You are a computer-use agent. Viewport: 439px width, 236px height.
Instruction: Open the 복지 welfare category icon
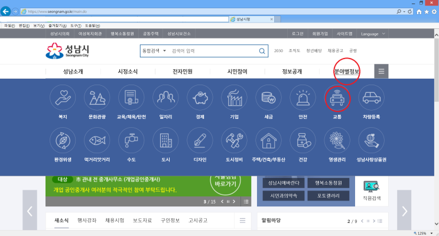pos(63,98)
